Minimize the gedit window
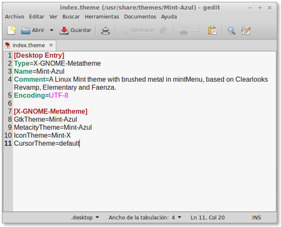Screen dimensions: 281x227 250,8
